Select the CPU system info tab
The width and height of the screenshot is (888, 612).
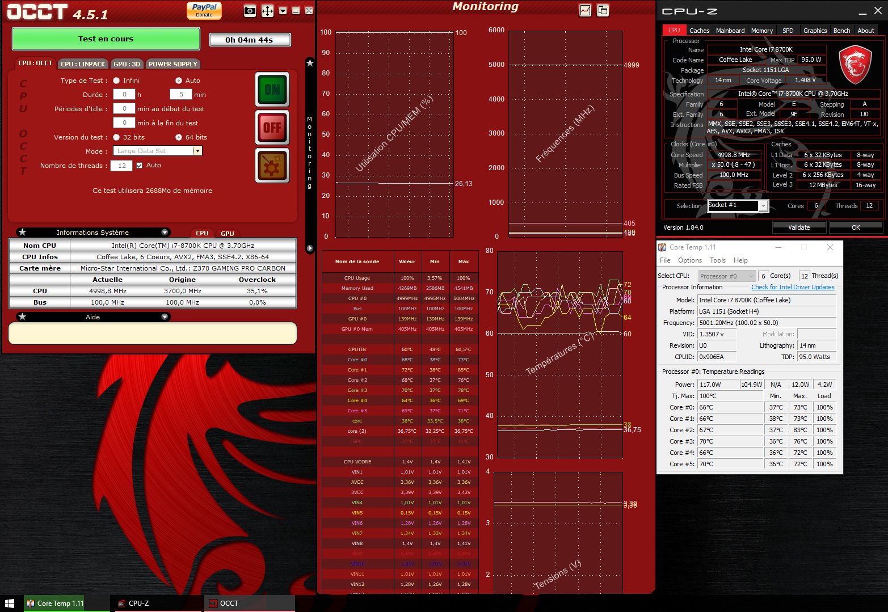pyautogui.click(x=202, y=233)
